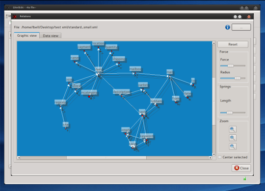Screen dimensions: 265x191
Task: Switch to the Data view tab
Action: coord(51,36)
